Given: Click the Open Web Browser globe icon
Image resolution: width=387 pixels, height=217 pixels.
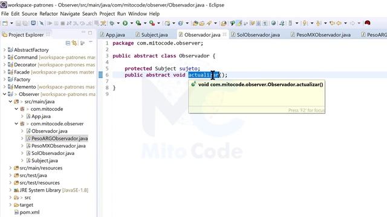Looking at the screenshot, I should coord(273,23).
